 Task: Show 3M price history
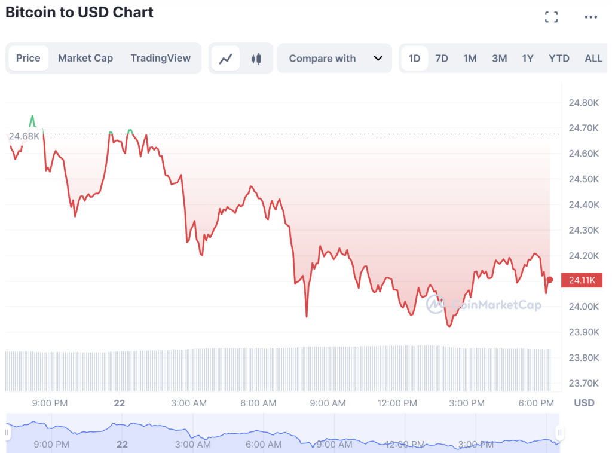[499, 59]
